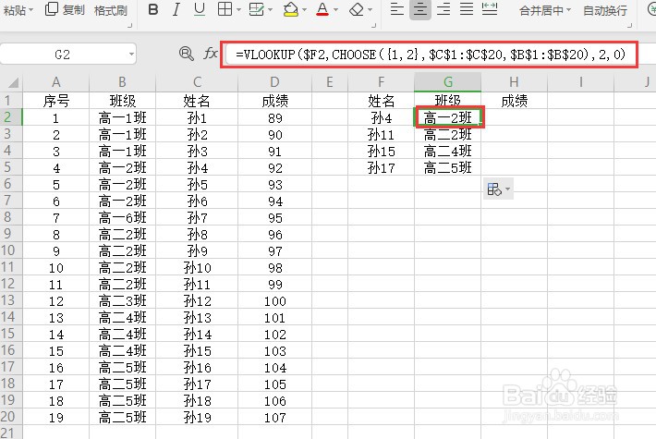Select header cell 姓名 in column C
The height and width of the screenshot is (439, 656).
pos(197,101)
